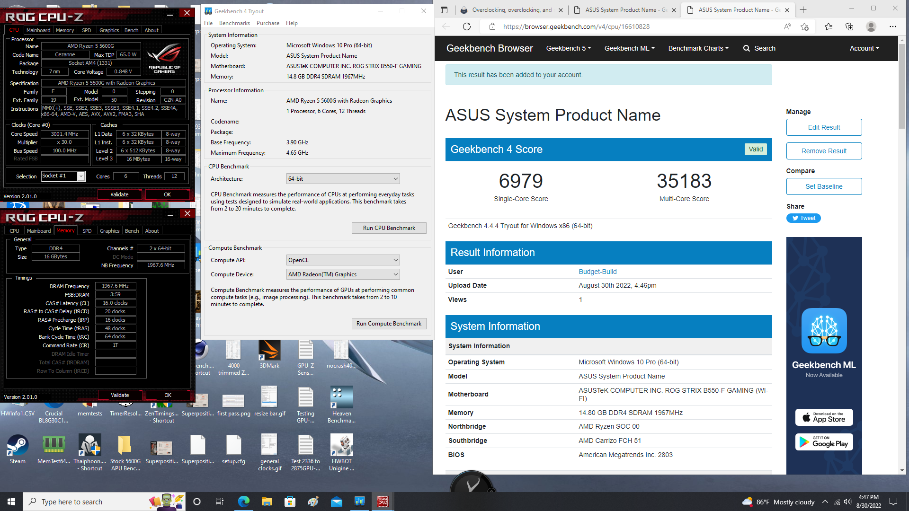Open Microsoft Edge from the taskbar

click(x=243, y=502)
